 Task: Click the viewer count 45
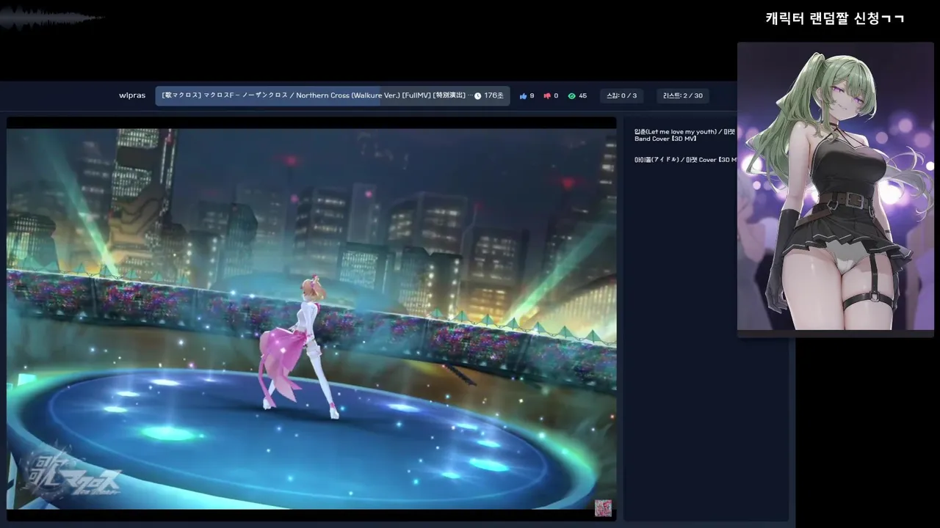(583, 96)
